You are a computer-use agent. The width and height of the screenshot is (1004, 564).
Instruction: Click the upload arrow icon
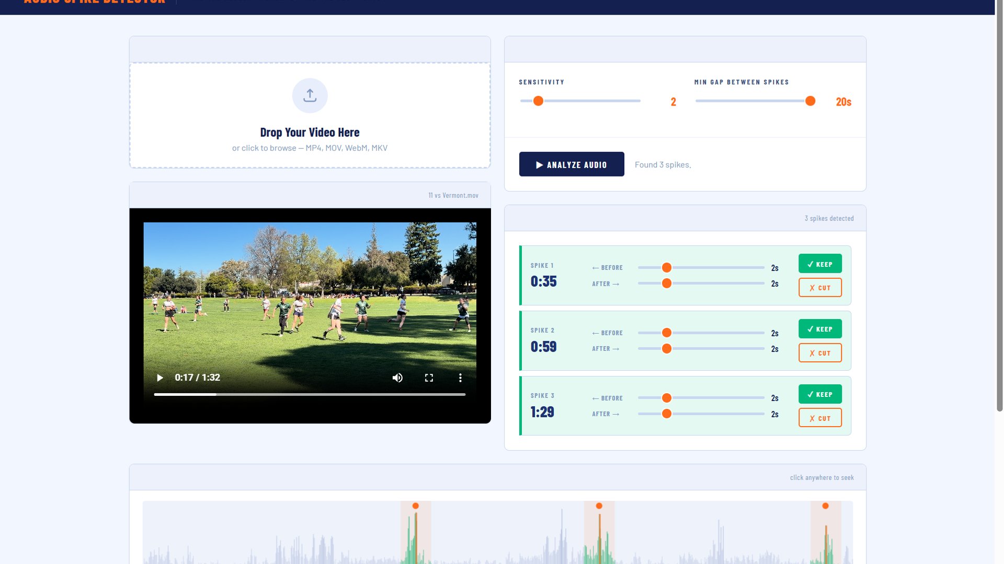310,96
